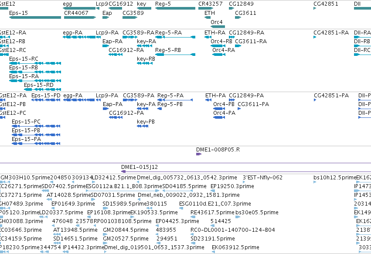The height and width of the screenshot is (254, 371).
Task: Click the DME1-008P05.R clone feature
Action: [x=199, y=154]
